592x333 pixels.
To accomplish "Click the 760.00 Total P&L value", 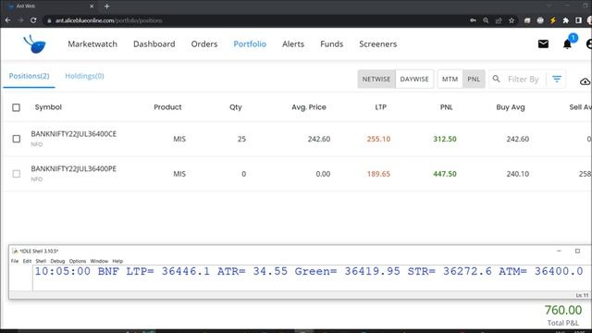I will pos(563,310).
